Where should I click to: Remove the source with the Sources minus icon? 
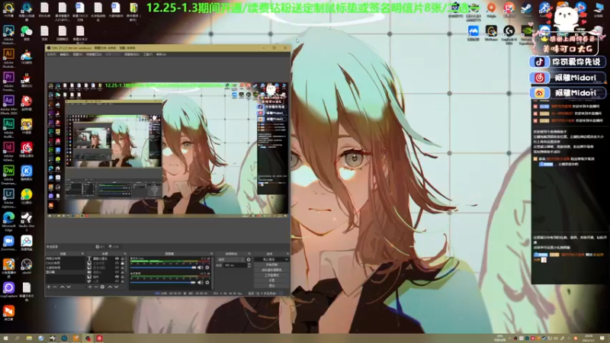coord(96,287)
